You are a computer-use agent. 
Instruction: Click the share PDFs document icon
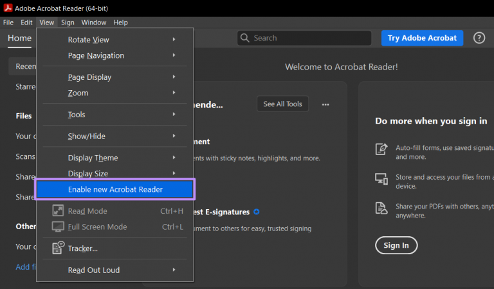[x=381, y=209]
